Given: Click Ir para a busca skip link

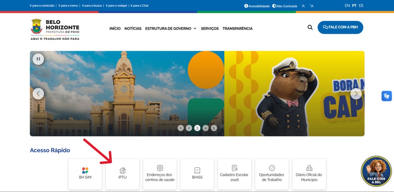Looking at the screenshot, I should point(92,6).
